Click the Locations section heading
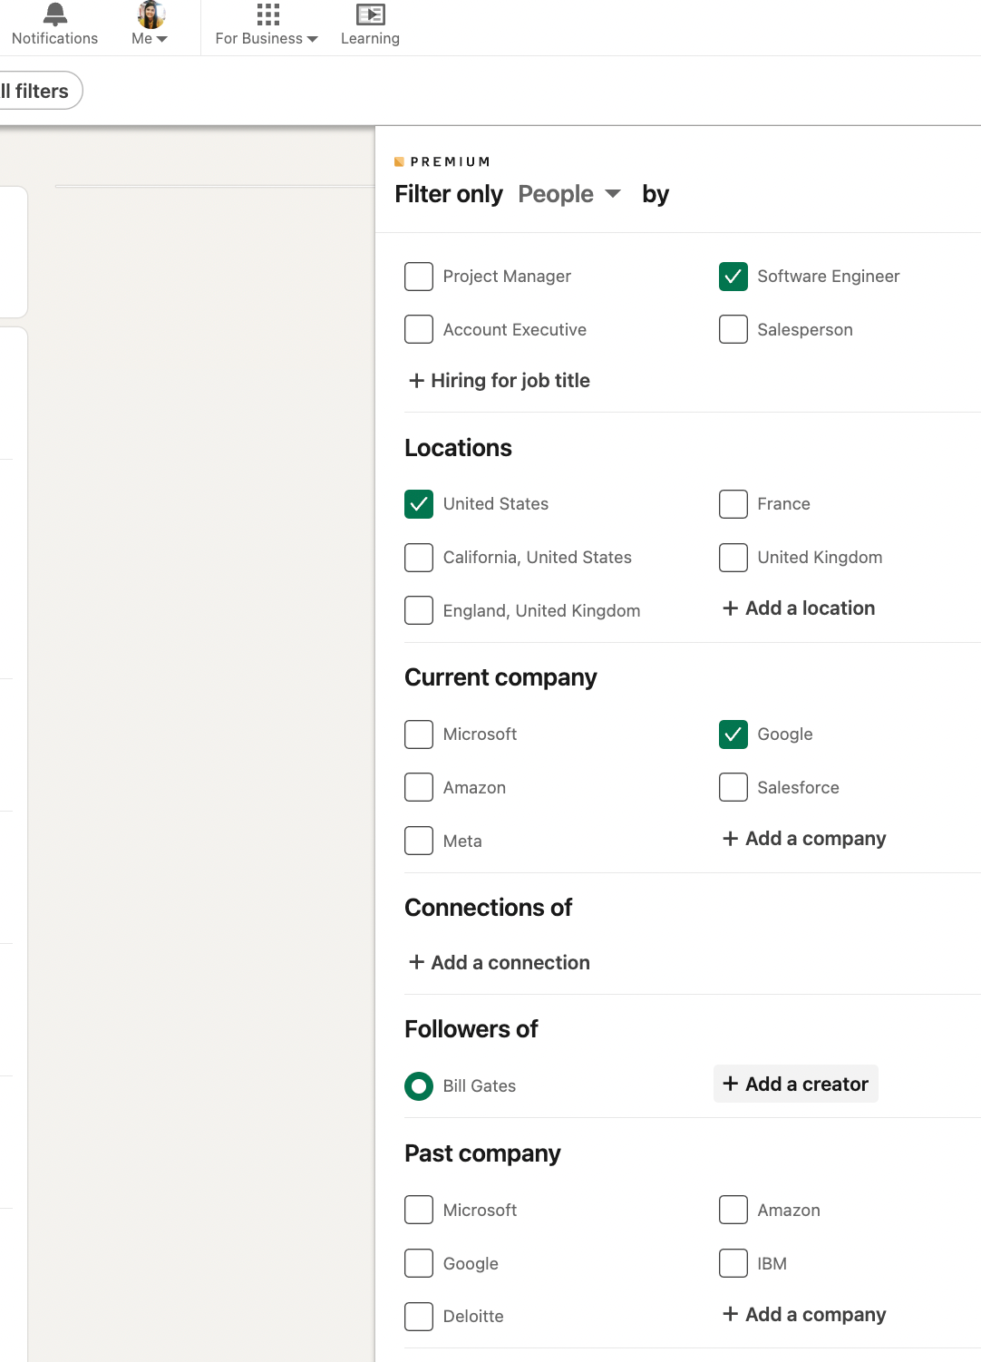Viewport: 981px width, 1362px height. (458, 448)
